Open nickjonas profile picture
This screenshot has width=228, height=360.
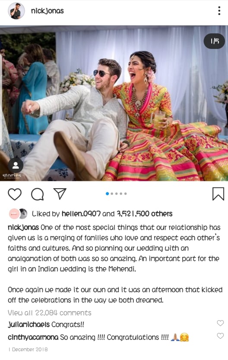[16, 11]
